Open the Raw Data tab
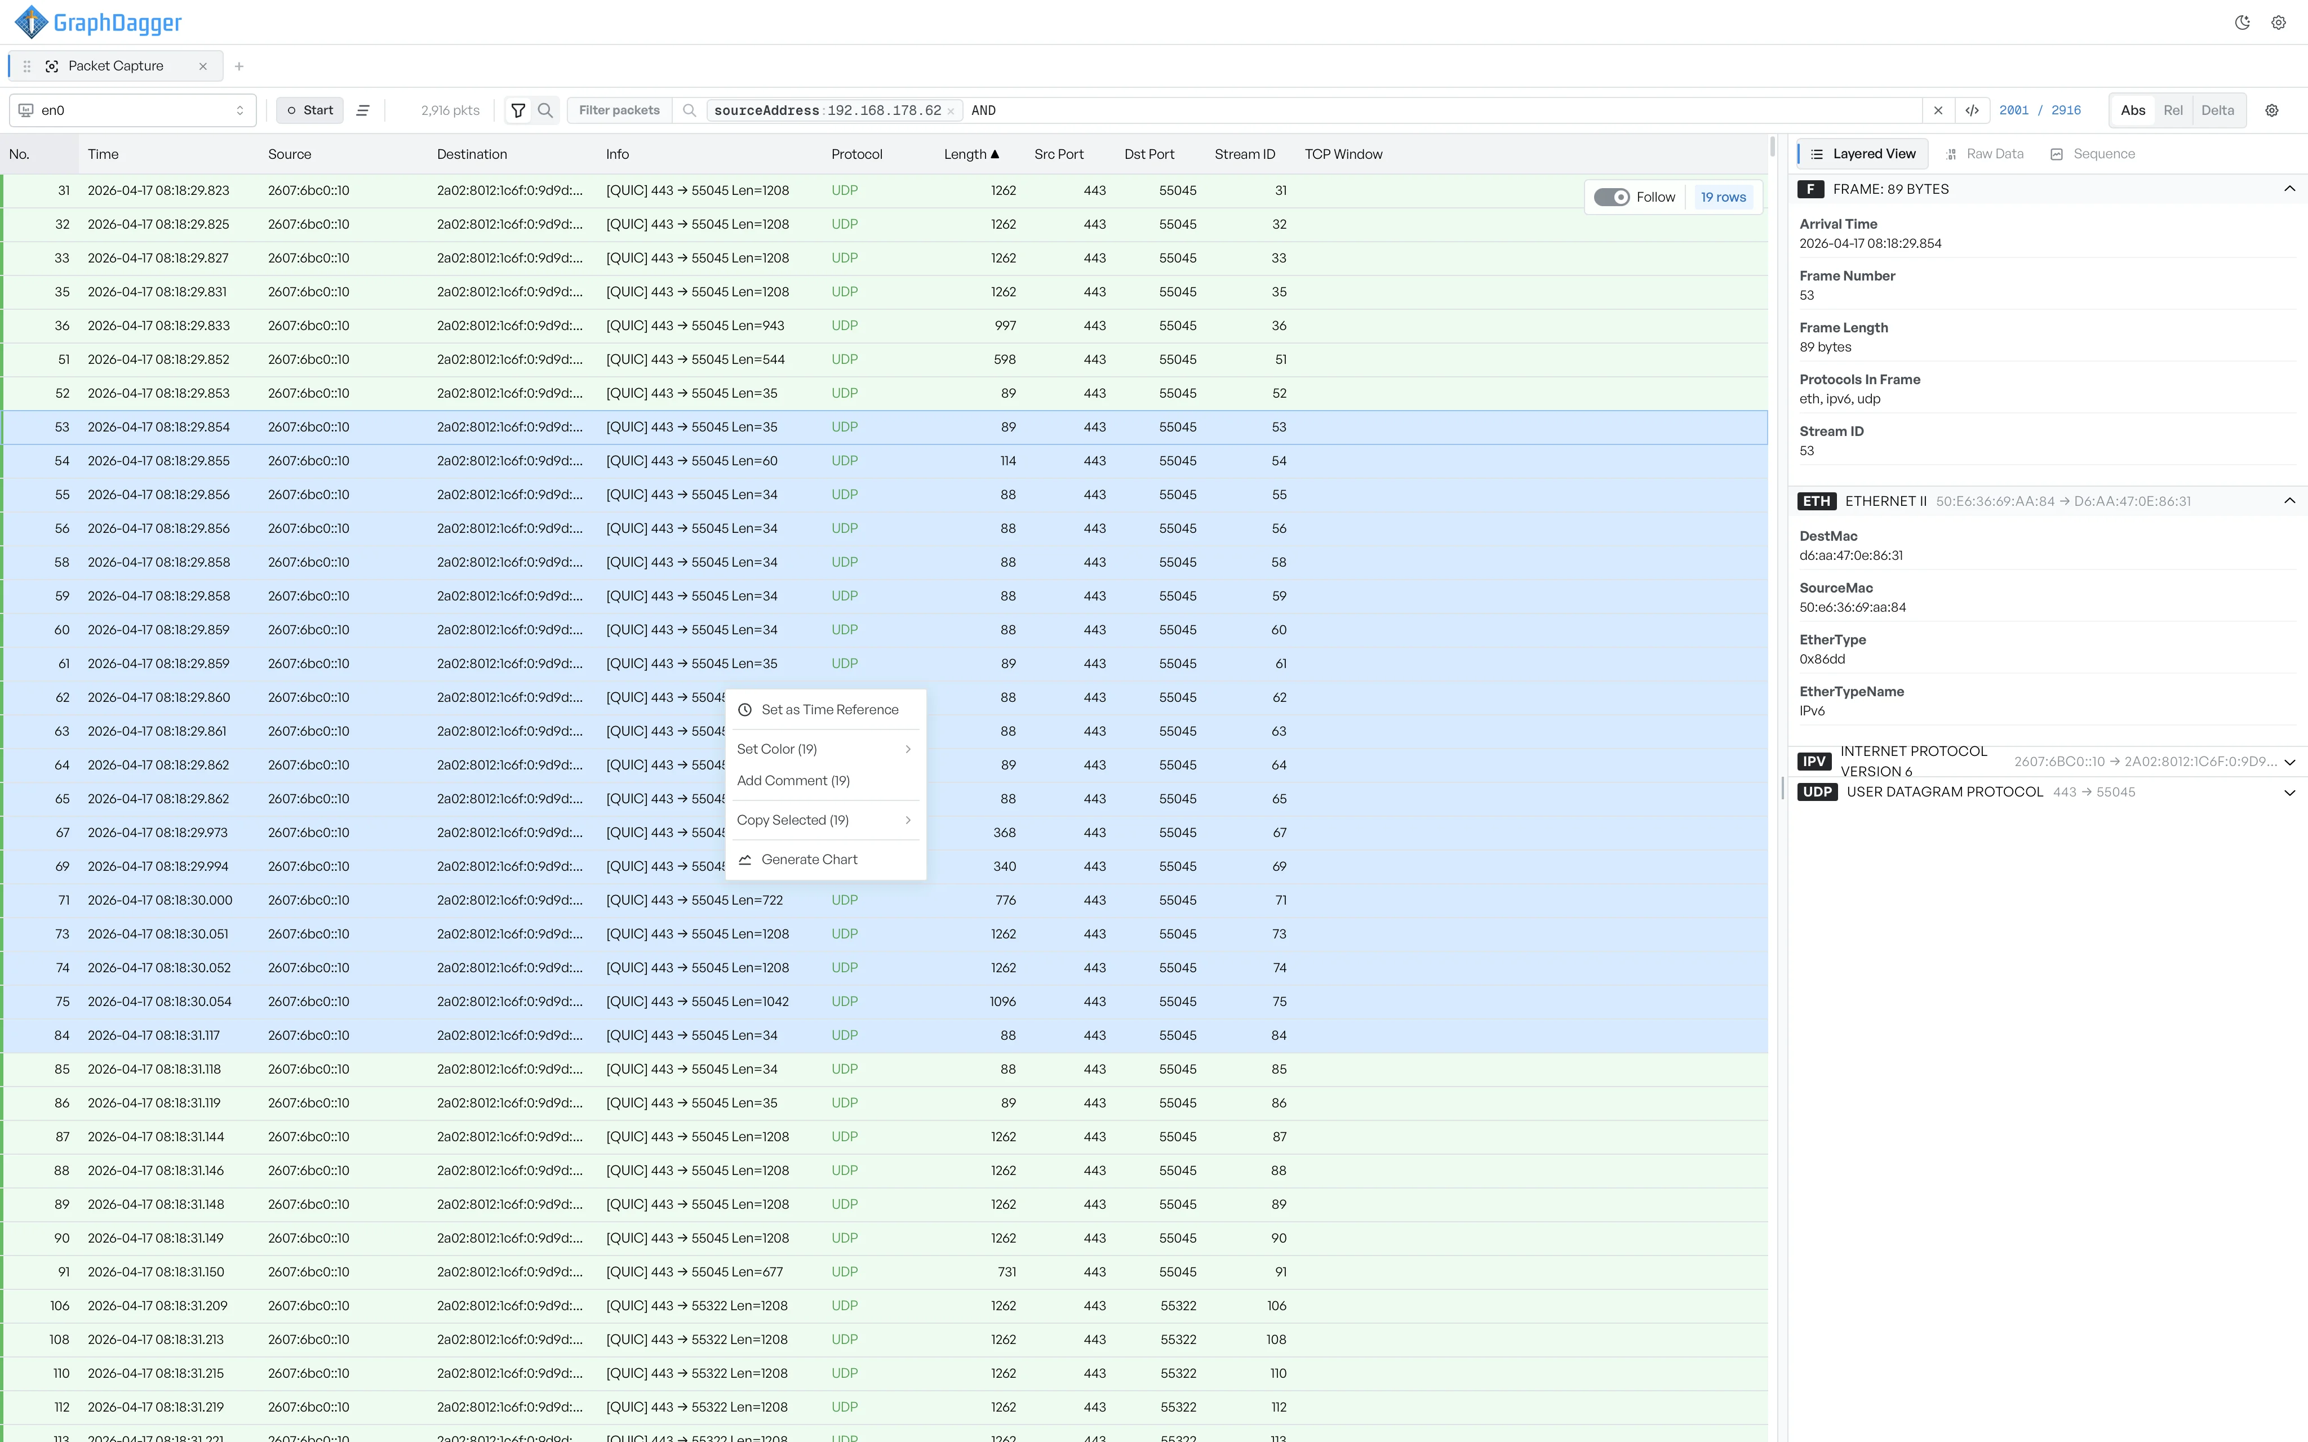2308x1442 pixels. pos(1985,154)
